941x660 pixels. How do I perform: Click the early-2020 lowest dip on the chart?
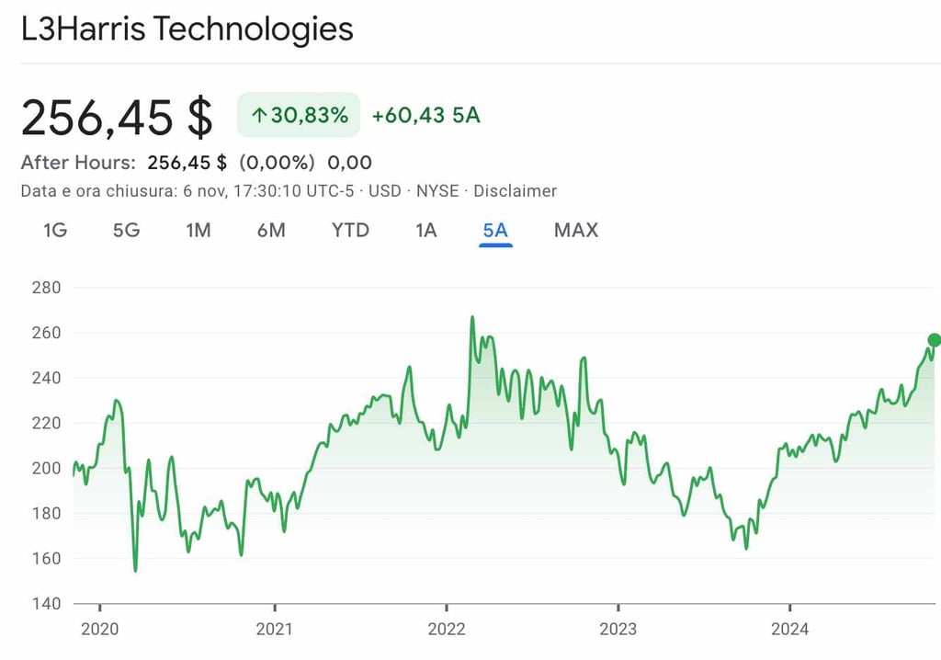click(135, 570)
